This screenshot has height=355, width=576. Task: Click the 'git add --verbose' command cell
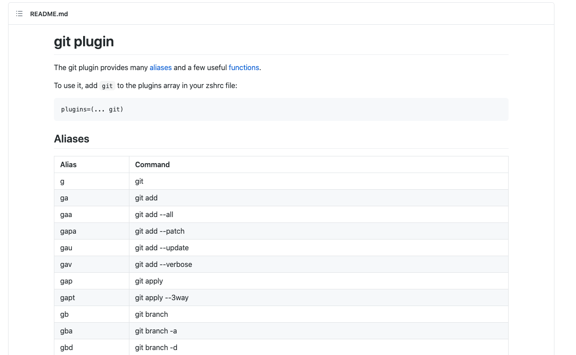[319, 264]
